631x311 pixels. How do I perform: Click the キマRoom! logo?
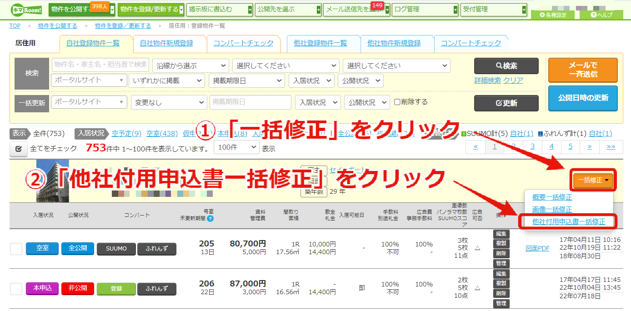click(x=27, y=10)
